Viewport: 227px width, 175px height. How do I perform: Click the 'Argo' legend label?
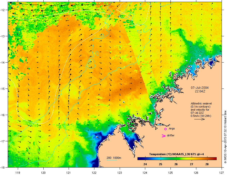click(x=172, y=128)
